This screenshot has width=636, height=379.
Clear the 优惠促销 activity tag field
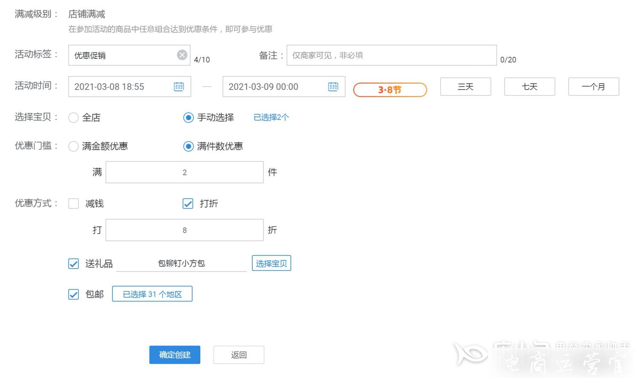click(x=182, y=55)
